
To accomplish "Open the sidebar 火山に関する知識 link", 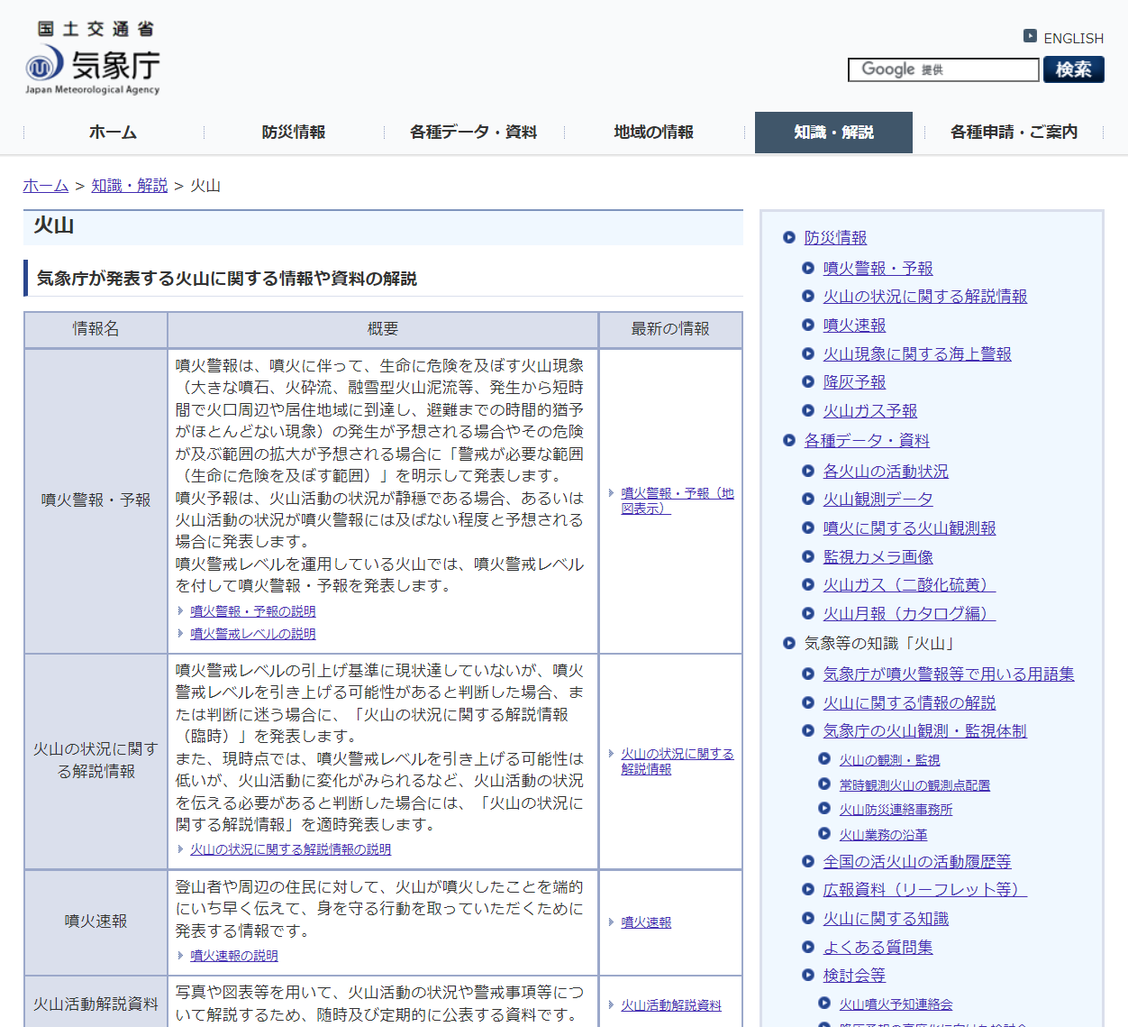I will [x=887, y=919].
